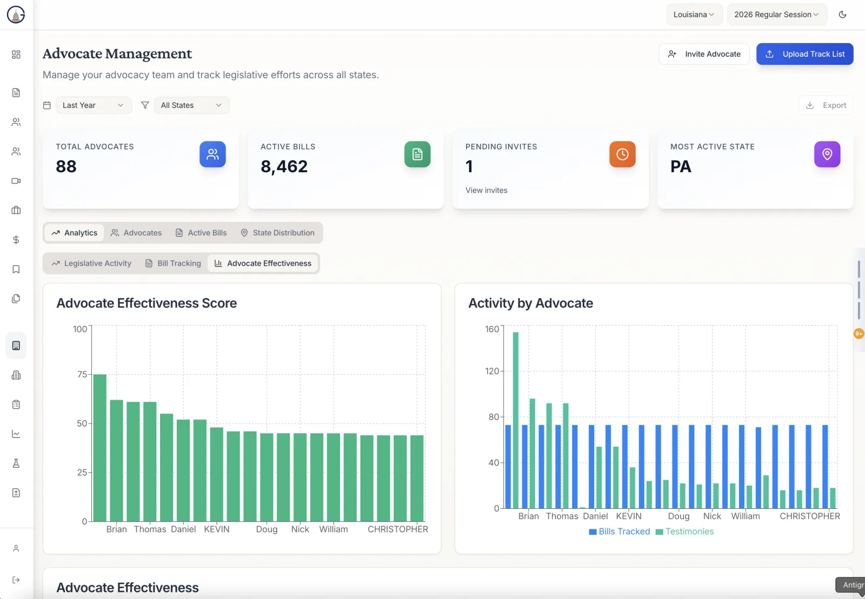Viewport: 865px width, 599px height.
Task: Toggle dark mode with the moon icon
Action: 842,15
